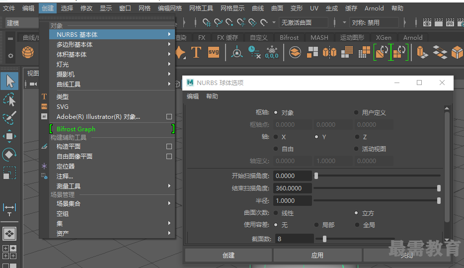Image resolution: width=464 pixels, height=268 pixels.
Task: Click the orange T type shelf icon
Action: click(196, 52)
